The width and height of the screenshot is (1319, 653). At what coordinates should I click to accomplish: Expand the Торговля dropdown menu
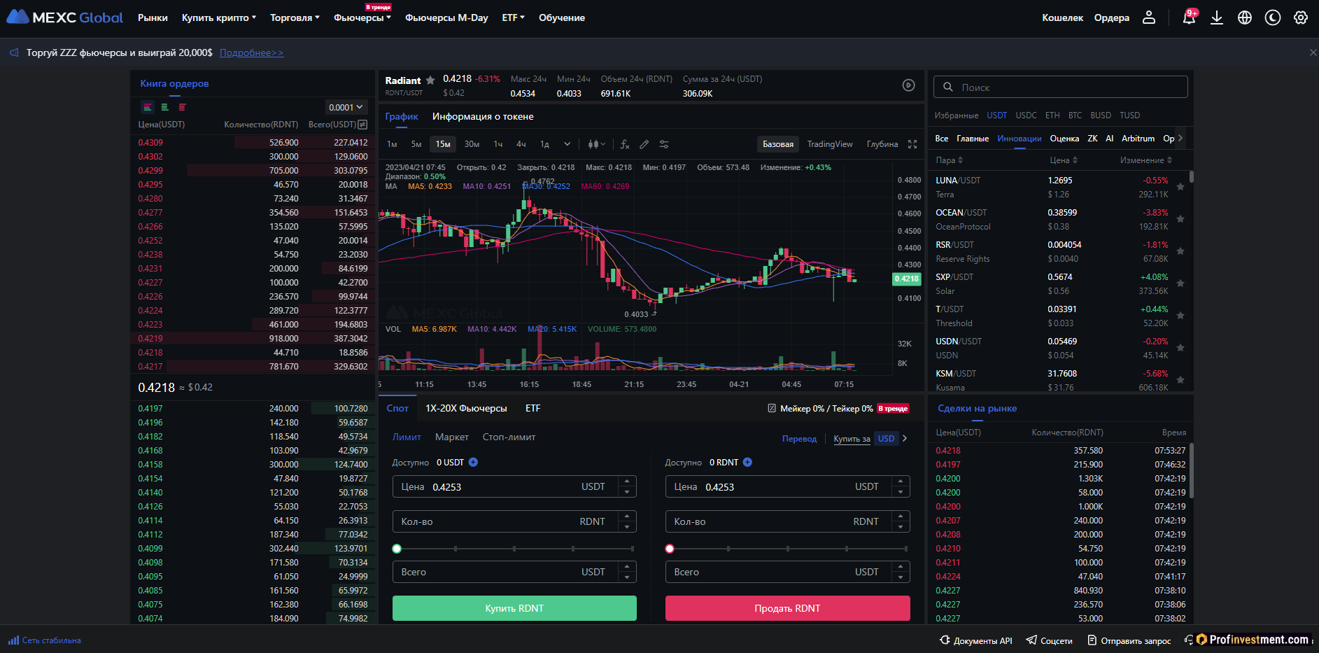pos(295,17)
